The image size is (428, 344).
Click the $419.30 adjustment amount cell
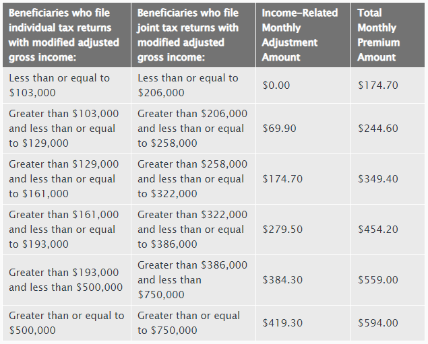(x=303, y=323)
